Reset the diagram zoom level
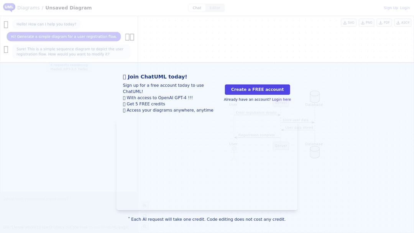This screenshot has width=414, height=233. click(x=145, y=216)
